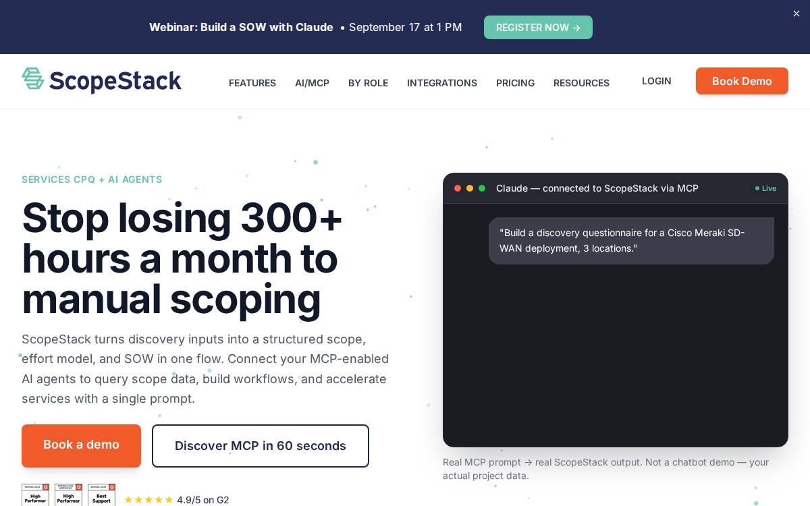Click the SERVICES CPQ + AI AGENTS label
The height and width of the screenshot is (506, 810).
pos(92,179)
